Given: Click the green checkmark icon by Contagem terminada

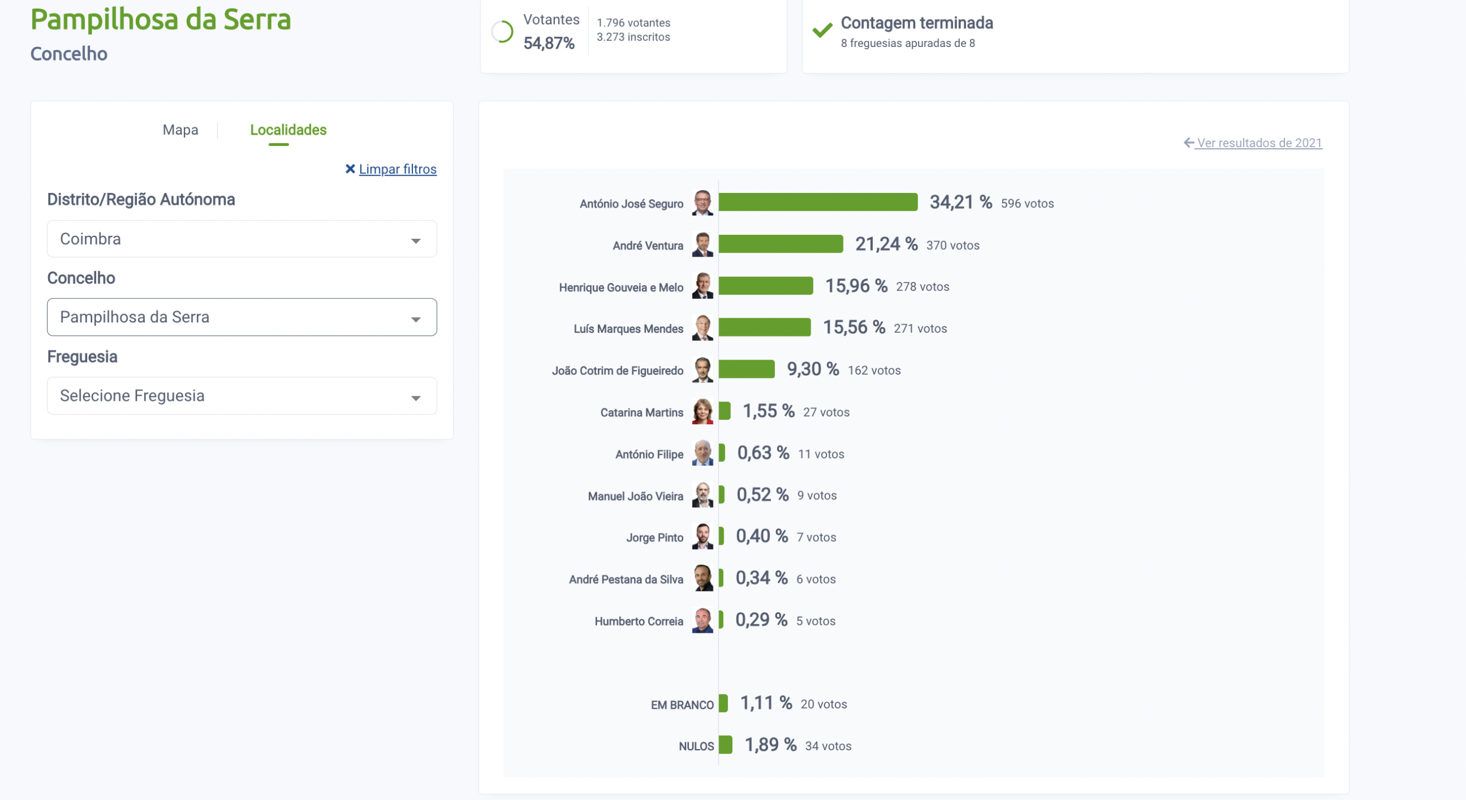Looking at the screenshot, I should click(x=822, y=30).
